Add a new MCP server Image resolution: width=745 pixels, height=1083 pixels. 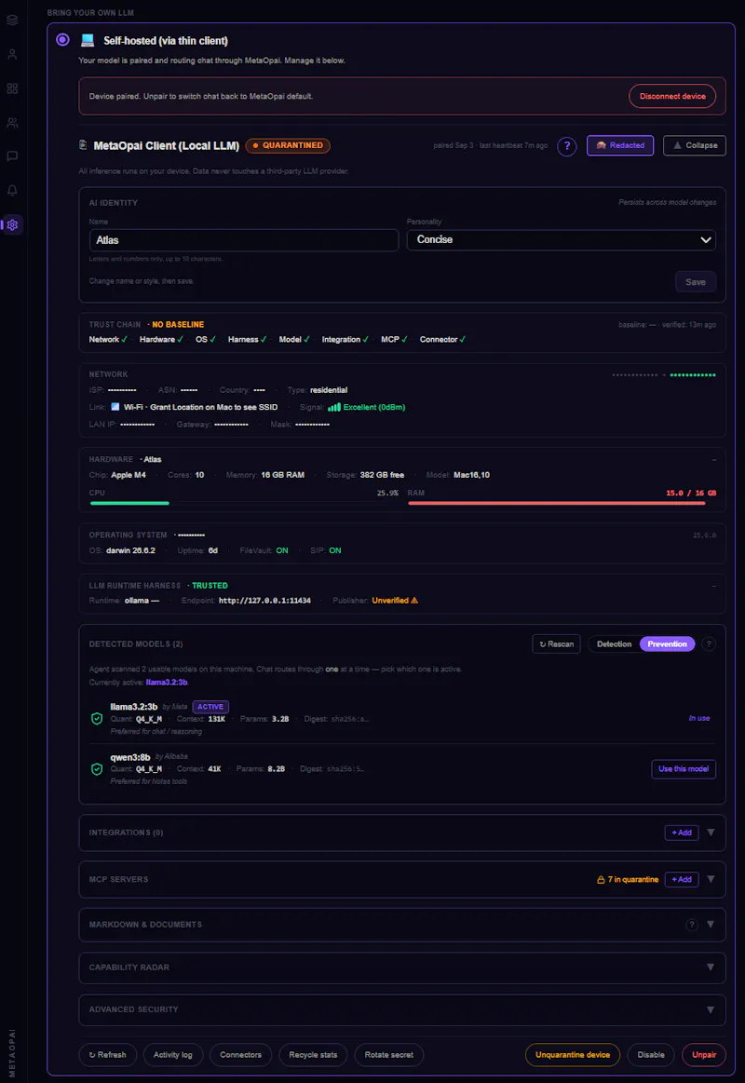click(682, 879)
